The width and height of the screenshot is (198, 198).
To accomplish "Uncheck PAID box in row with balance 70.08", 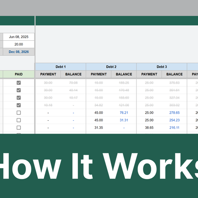I will (x=19, y=83).
